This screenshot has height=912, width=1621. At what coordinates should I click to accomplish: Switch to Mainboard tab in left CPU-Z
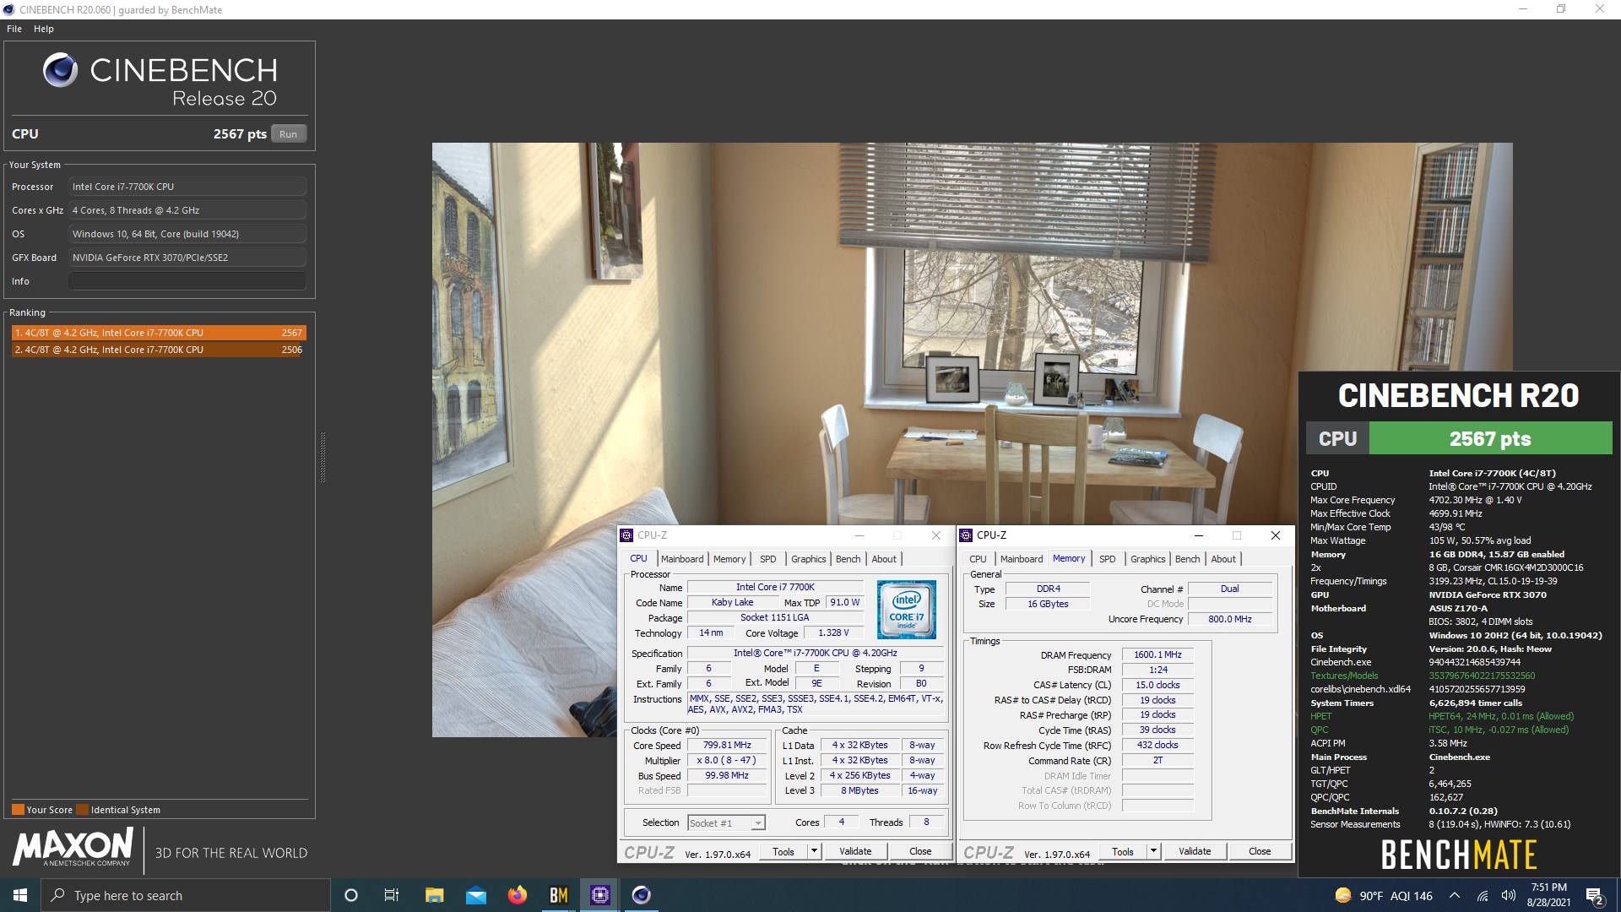[x=682, y=559]
